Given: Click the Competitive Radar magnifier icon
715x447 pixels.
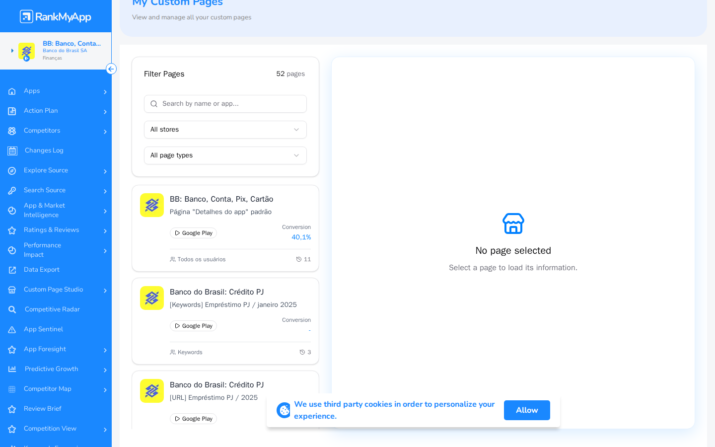Looking at the screenshot, I should pyautogui.click(x=12, y=309).
